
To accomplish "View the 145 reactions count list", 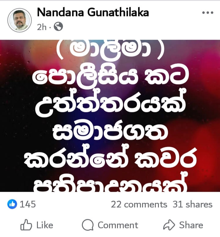I will click(28, 204).
